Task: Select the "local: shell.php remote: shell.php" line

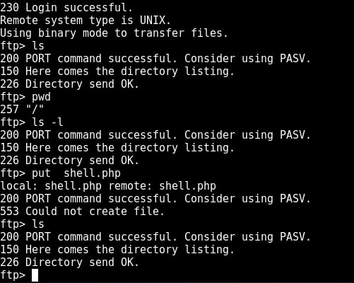Action: pyautogui.click(x=108, y=186)
